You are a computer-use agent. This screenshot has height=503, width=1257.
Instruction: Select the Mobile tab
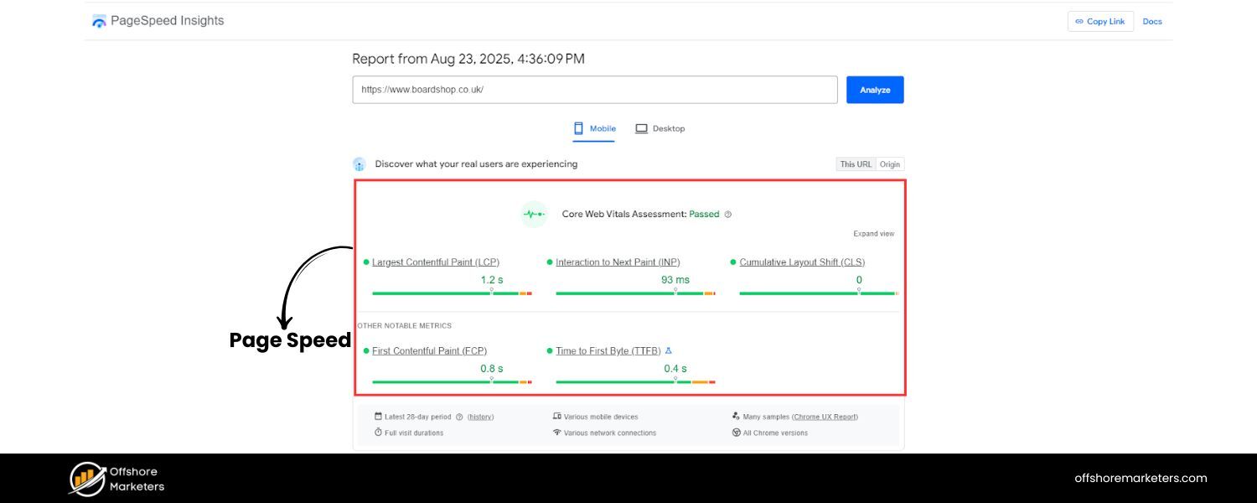click(594, 128)
